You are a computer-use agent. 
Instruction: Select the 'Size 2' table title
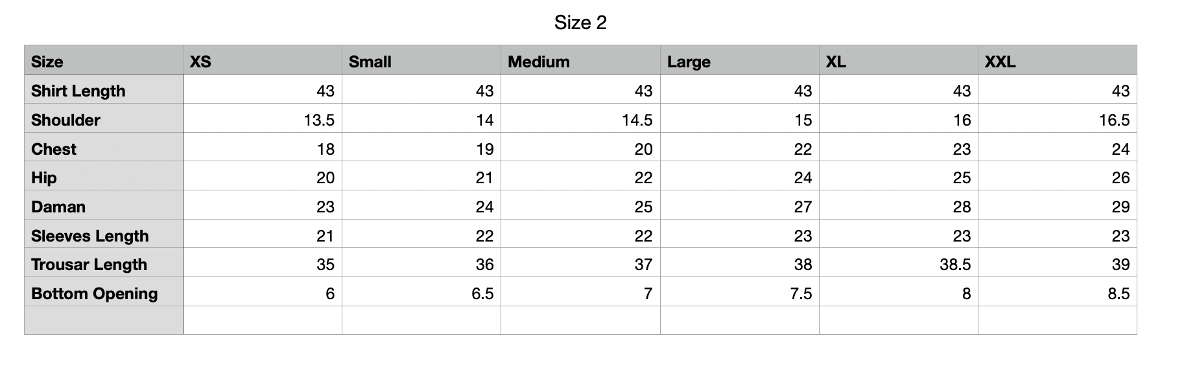(580, 23)
